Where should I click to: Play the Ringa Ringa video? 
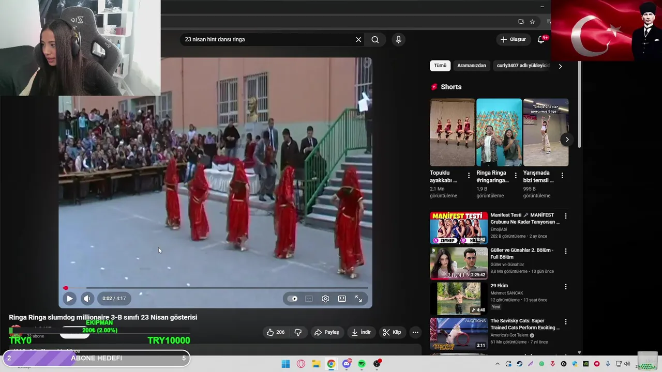click(x=69, y=299)
